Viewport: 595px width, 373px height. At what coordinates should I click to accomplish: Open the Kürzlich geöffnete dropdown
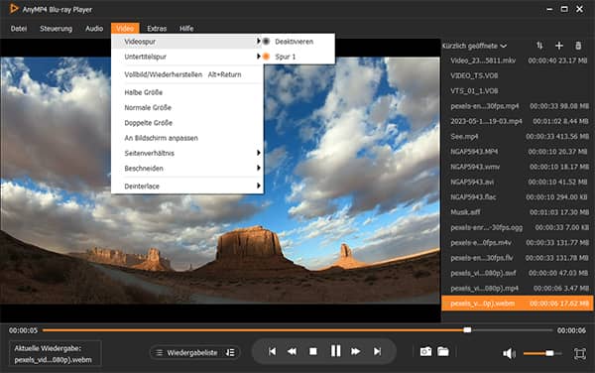click(x=474, y=46)
